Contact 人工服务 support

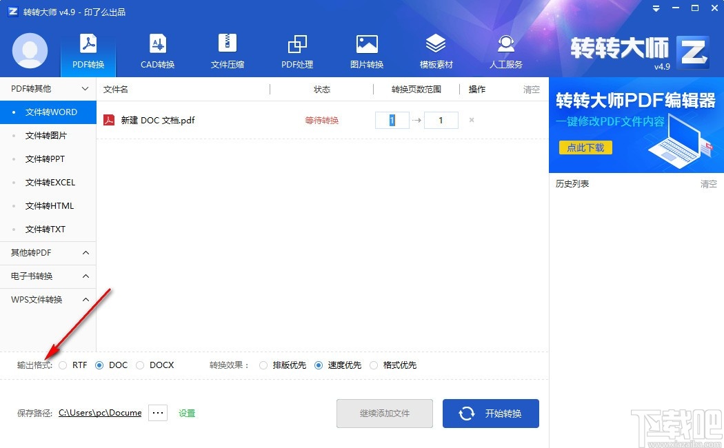click(x=505, y=52)
